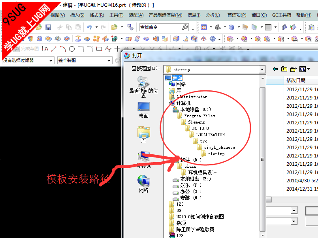The image size is (318, 238).
Task: Click the wireframe sphere view icon
Action: [213, 39]
